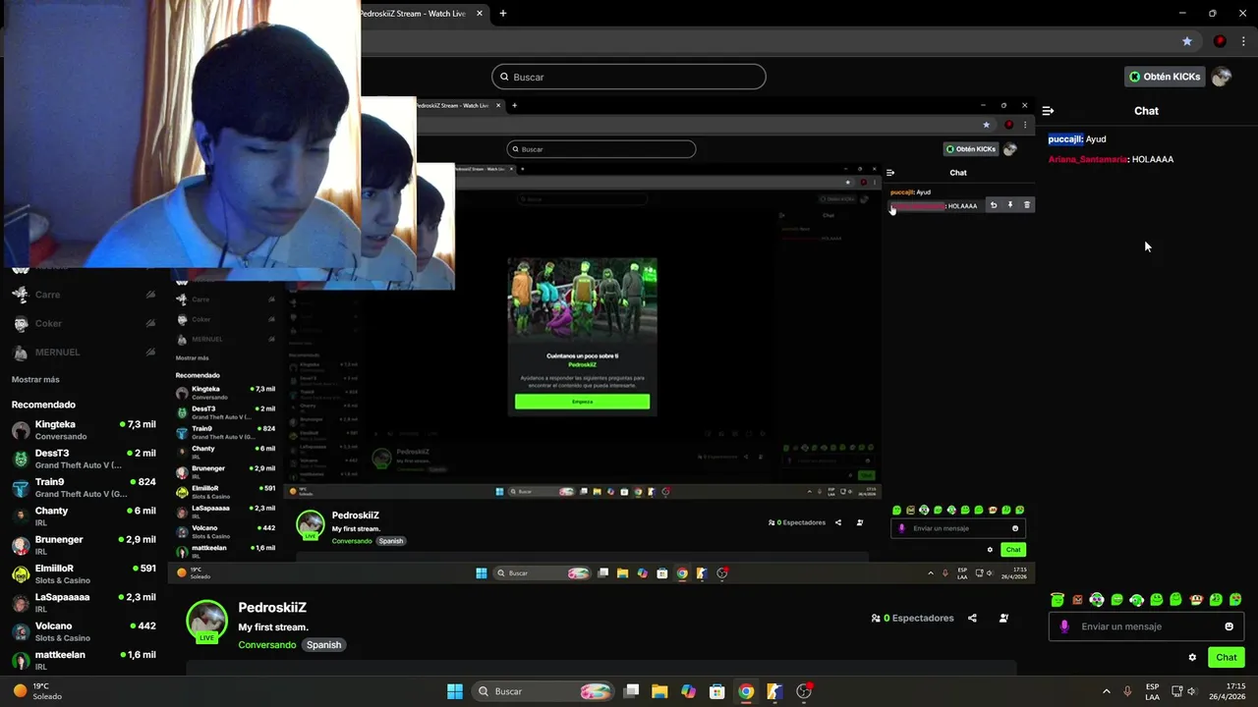This screenshot has width=1258, height=707.
Task: Open recommended channel Volcano
Action: click(x=84, y=631)
